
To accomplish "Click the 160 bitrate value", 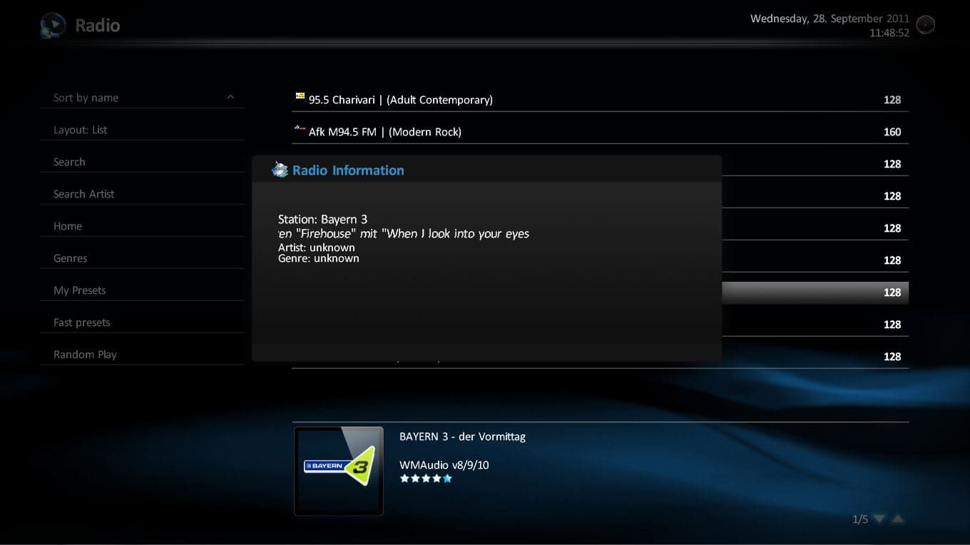I will [892, 132].
